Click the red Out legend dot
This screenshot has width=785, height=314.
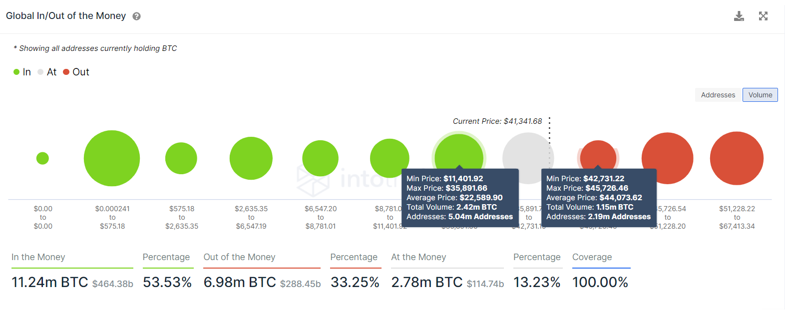click(65, 71)
